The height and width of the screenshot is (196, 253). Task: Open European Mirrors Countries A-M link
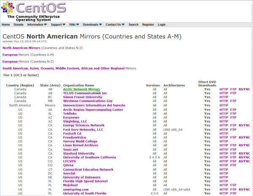tap(10, 55)
